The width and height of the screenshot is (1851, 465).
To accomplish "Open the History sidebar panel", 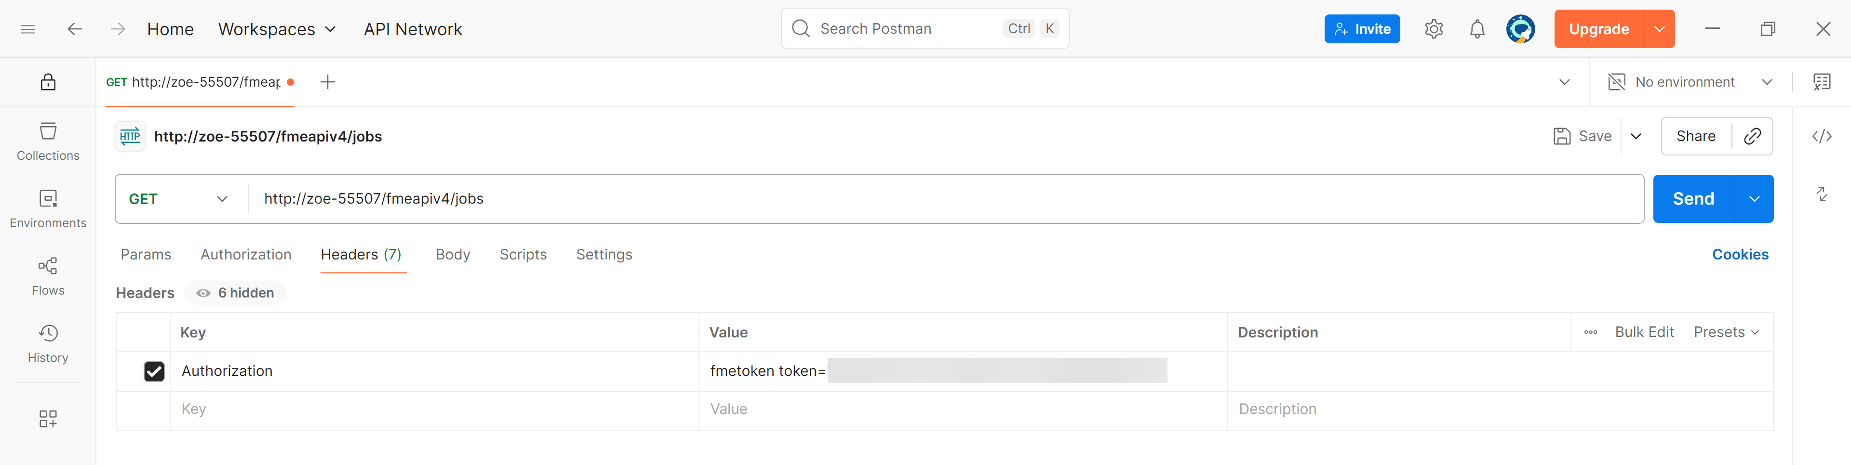I will click(x=47, y=343).
